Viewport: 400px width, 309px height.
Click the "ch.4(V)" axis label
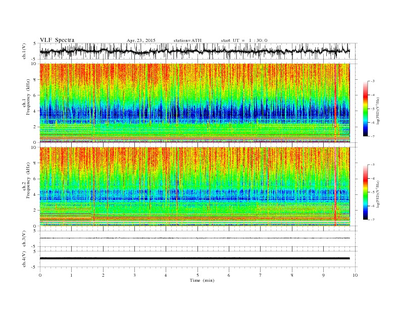pos(24,259)
